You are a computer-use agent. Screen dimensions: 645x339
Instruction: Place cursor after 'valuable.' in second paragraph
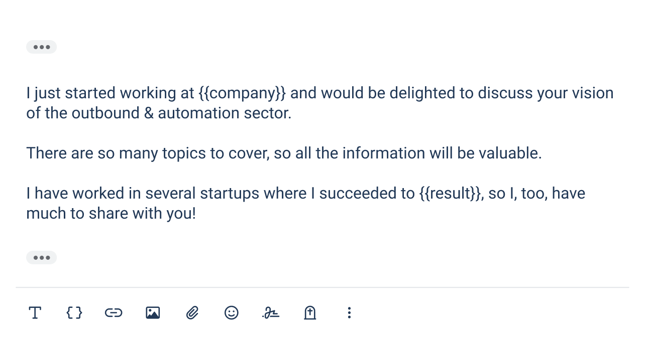pyautogui.click(x=542, y=153)
